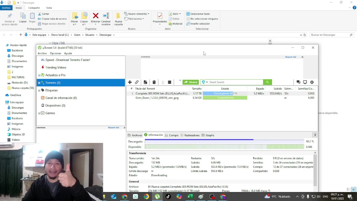The height and width of the screenshot is (201, 357).
Task: Open the µTorrent Opciones menu
Action: 56,53
